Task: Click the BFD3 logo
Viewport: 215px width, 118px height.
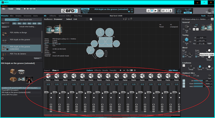Action: [x=69, y=11]
